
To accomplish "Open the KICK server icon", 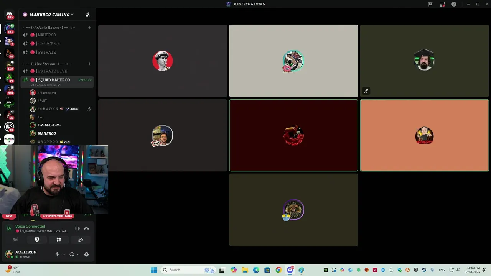I will tap(9, 102).
